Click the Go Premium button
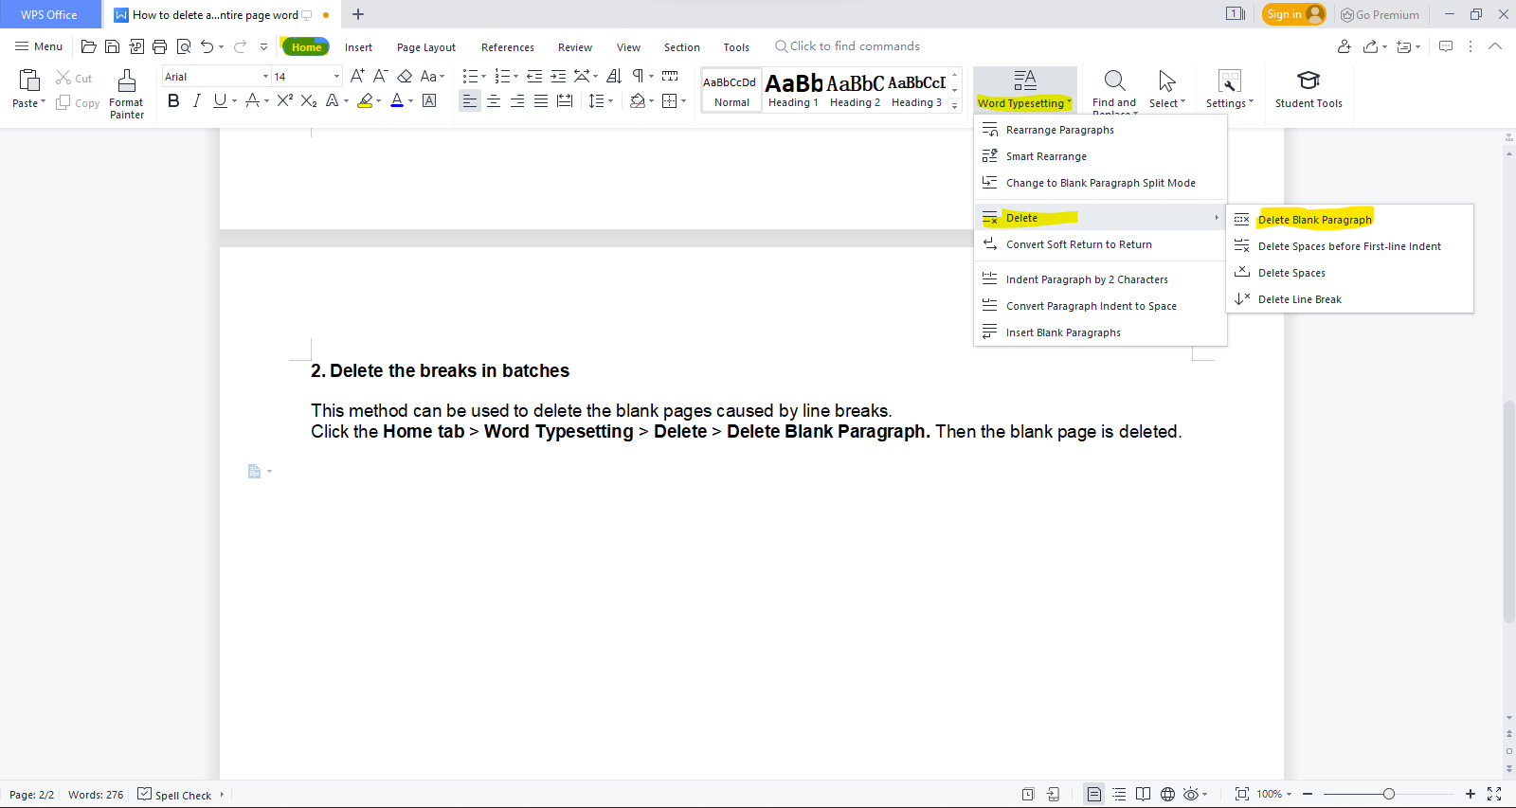The width and height of the screenshot is (1516, 808). coord(1380,14)
